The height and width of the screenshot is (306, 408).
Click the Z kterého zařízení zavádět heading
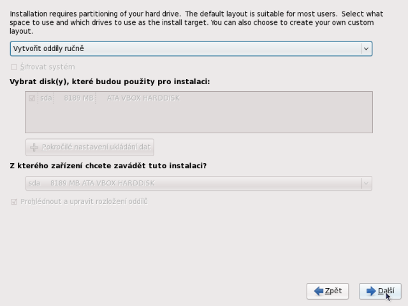click(x=108, y=166)
